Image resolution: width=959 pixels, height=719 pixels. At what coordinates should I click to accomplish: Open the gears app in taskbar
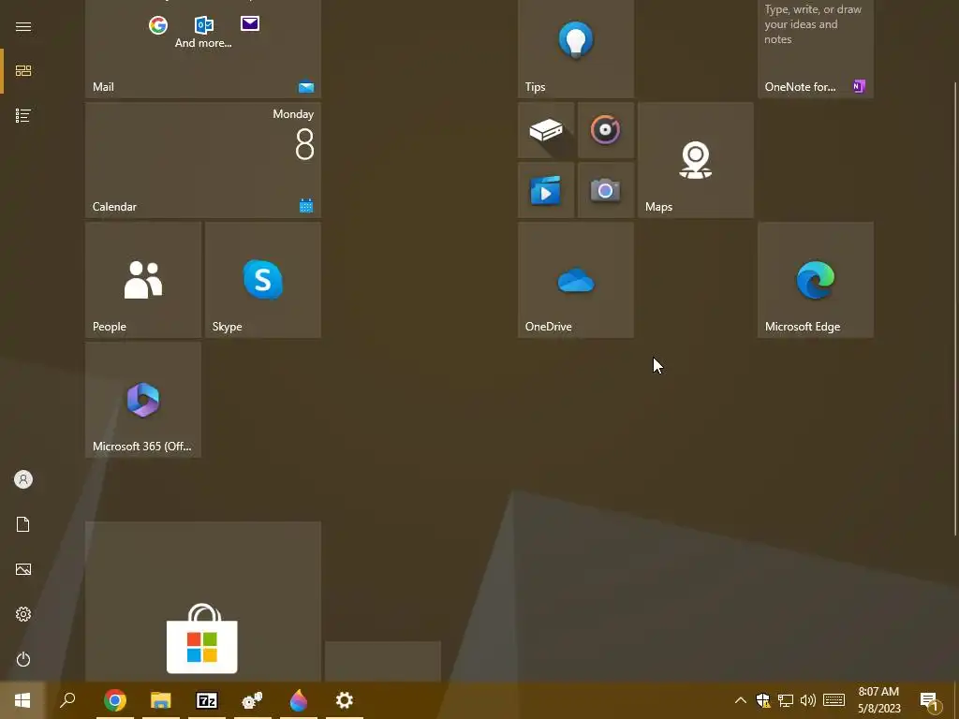[253, 700]
